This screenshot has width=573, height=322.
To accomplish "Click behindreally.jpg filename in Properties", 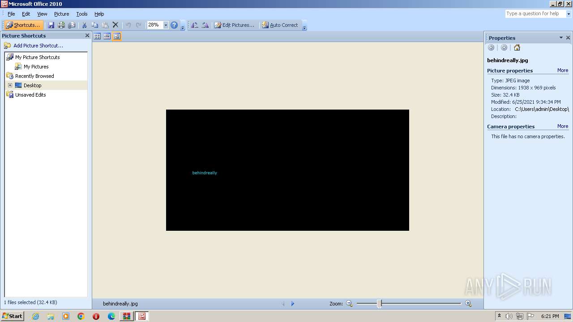I will pyautogui.click(x=508, y=60).
